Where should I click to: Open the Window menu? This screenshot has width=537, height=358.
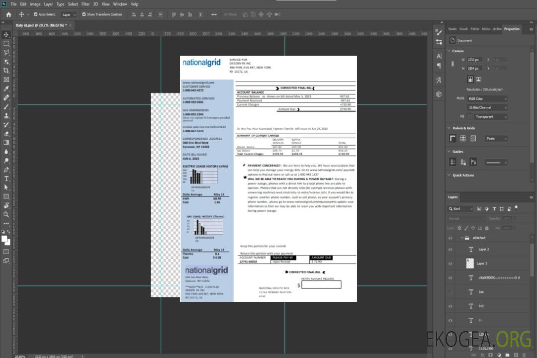tap(120, 4)
